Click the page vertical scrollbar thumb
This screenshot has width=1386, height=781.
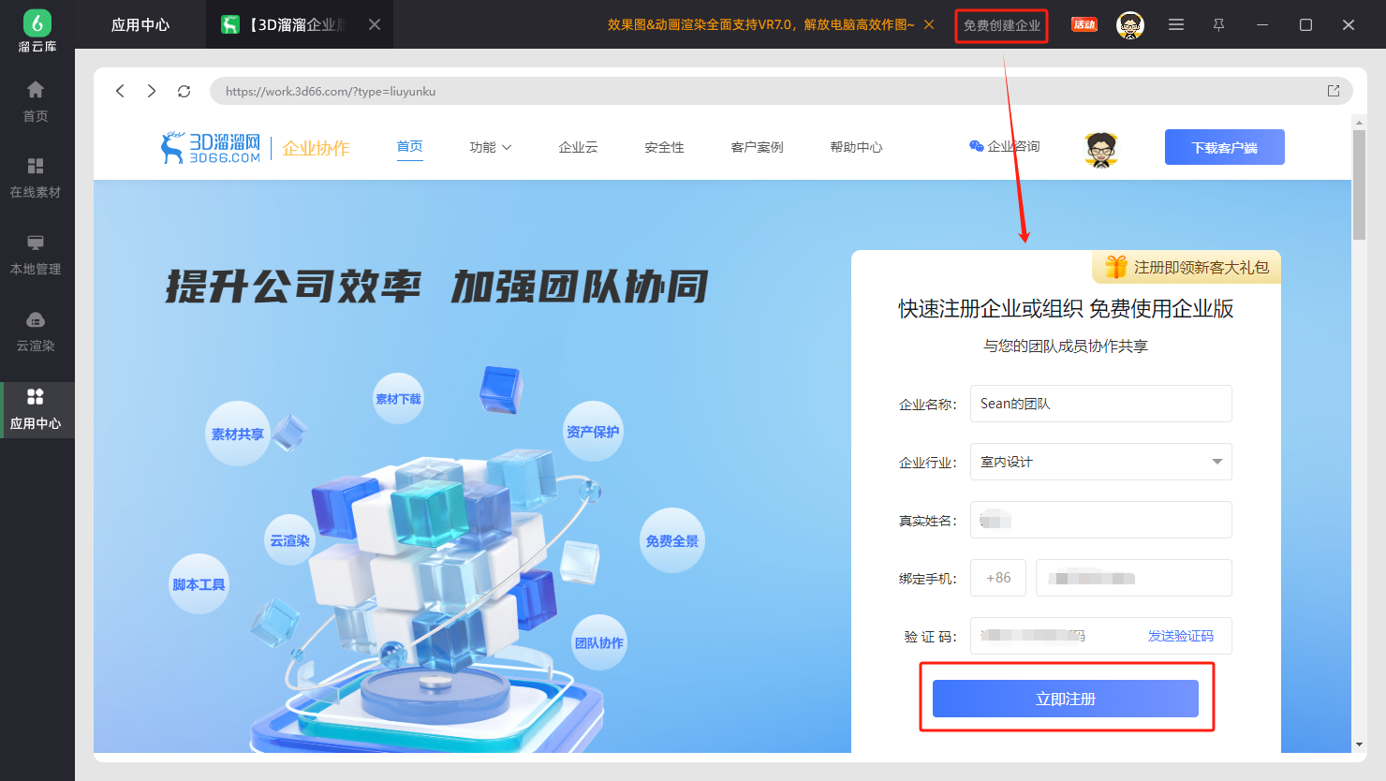[x=1359, y=185]
